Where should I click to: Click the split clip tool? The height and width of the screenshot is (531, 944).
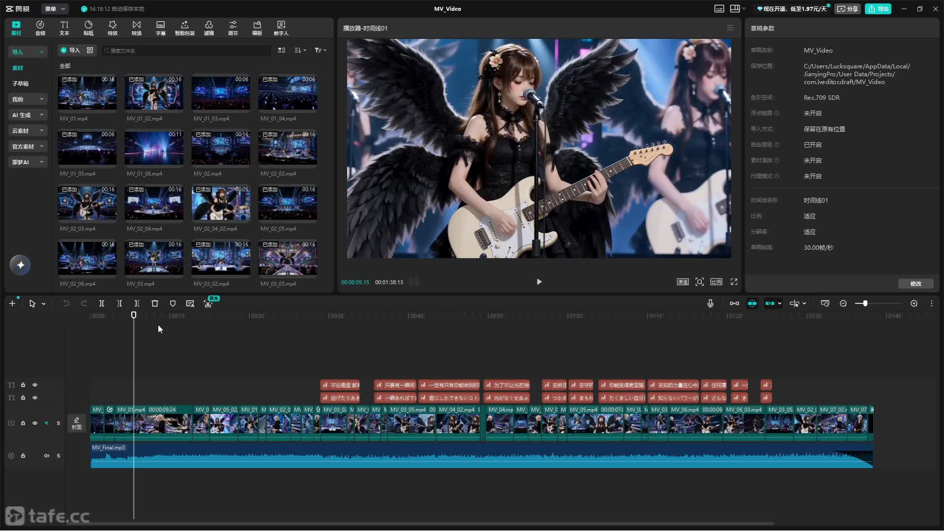(x=102, y=304)
